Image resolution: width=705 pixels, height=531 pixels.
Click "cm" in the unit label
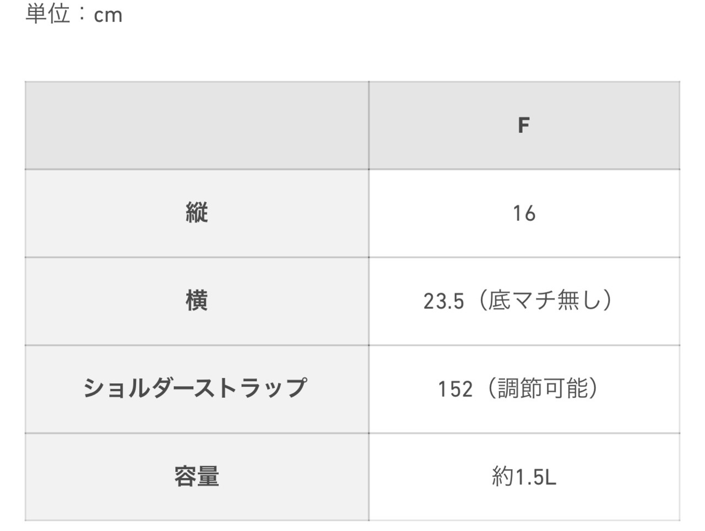108,15
